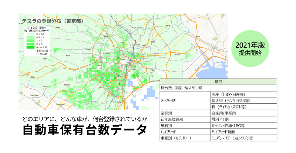This screenshot has height=153, width=296.
Task: Click the 'ハイブリッド' category cell
Action: pos(185,132)
